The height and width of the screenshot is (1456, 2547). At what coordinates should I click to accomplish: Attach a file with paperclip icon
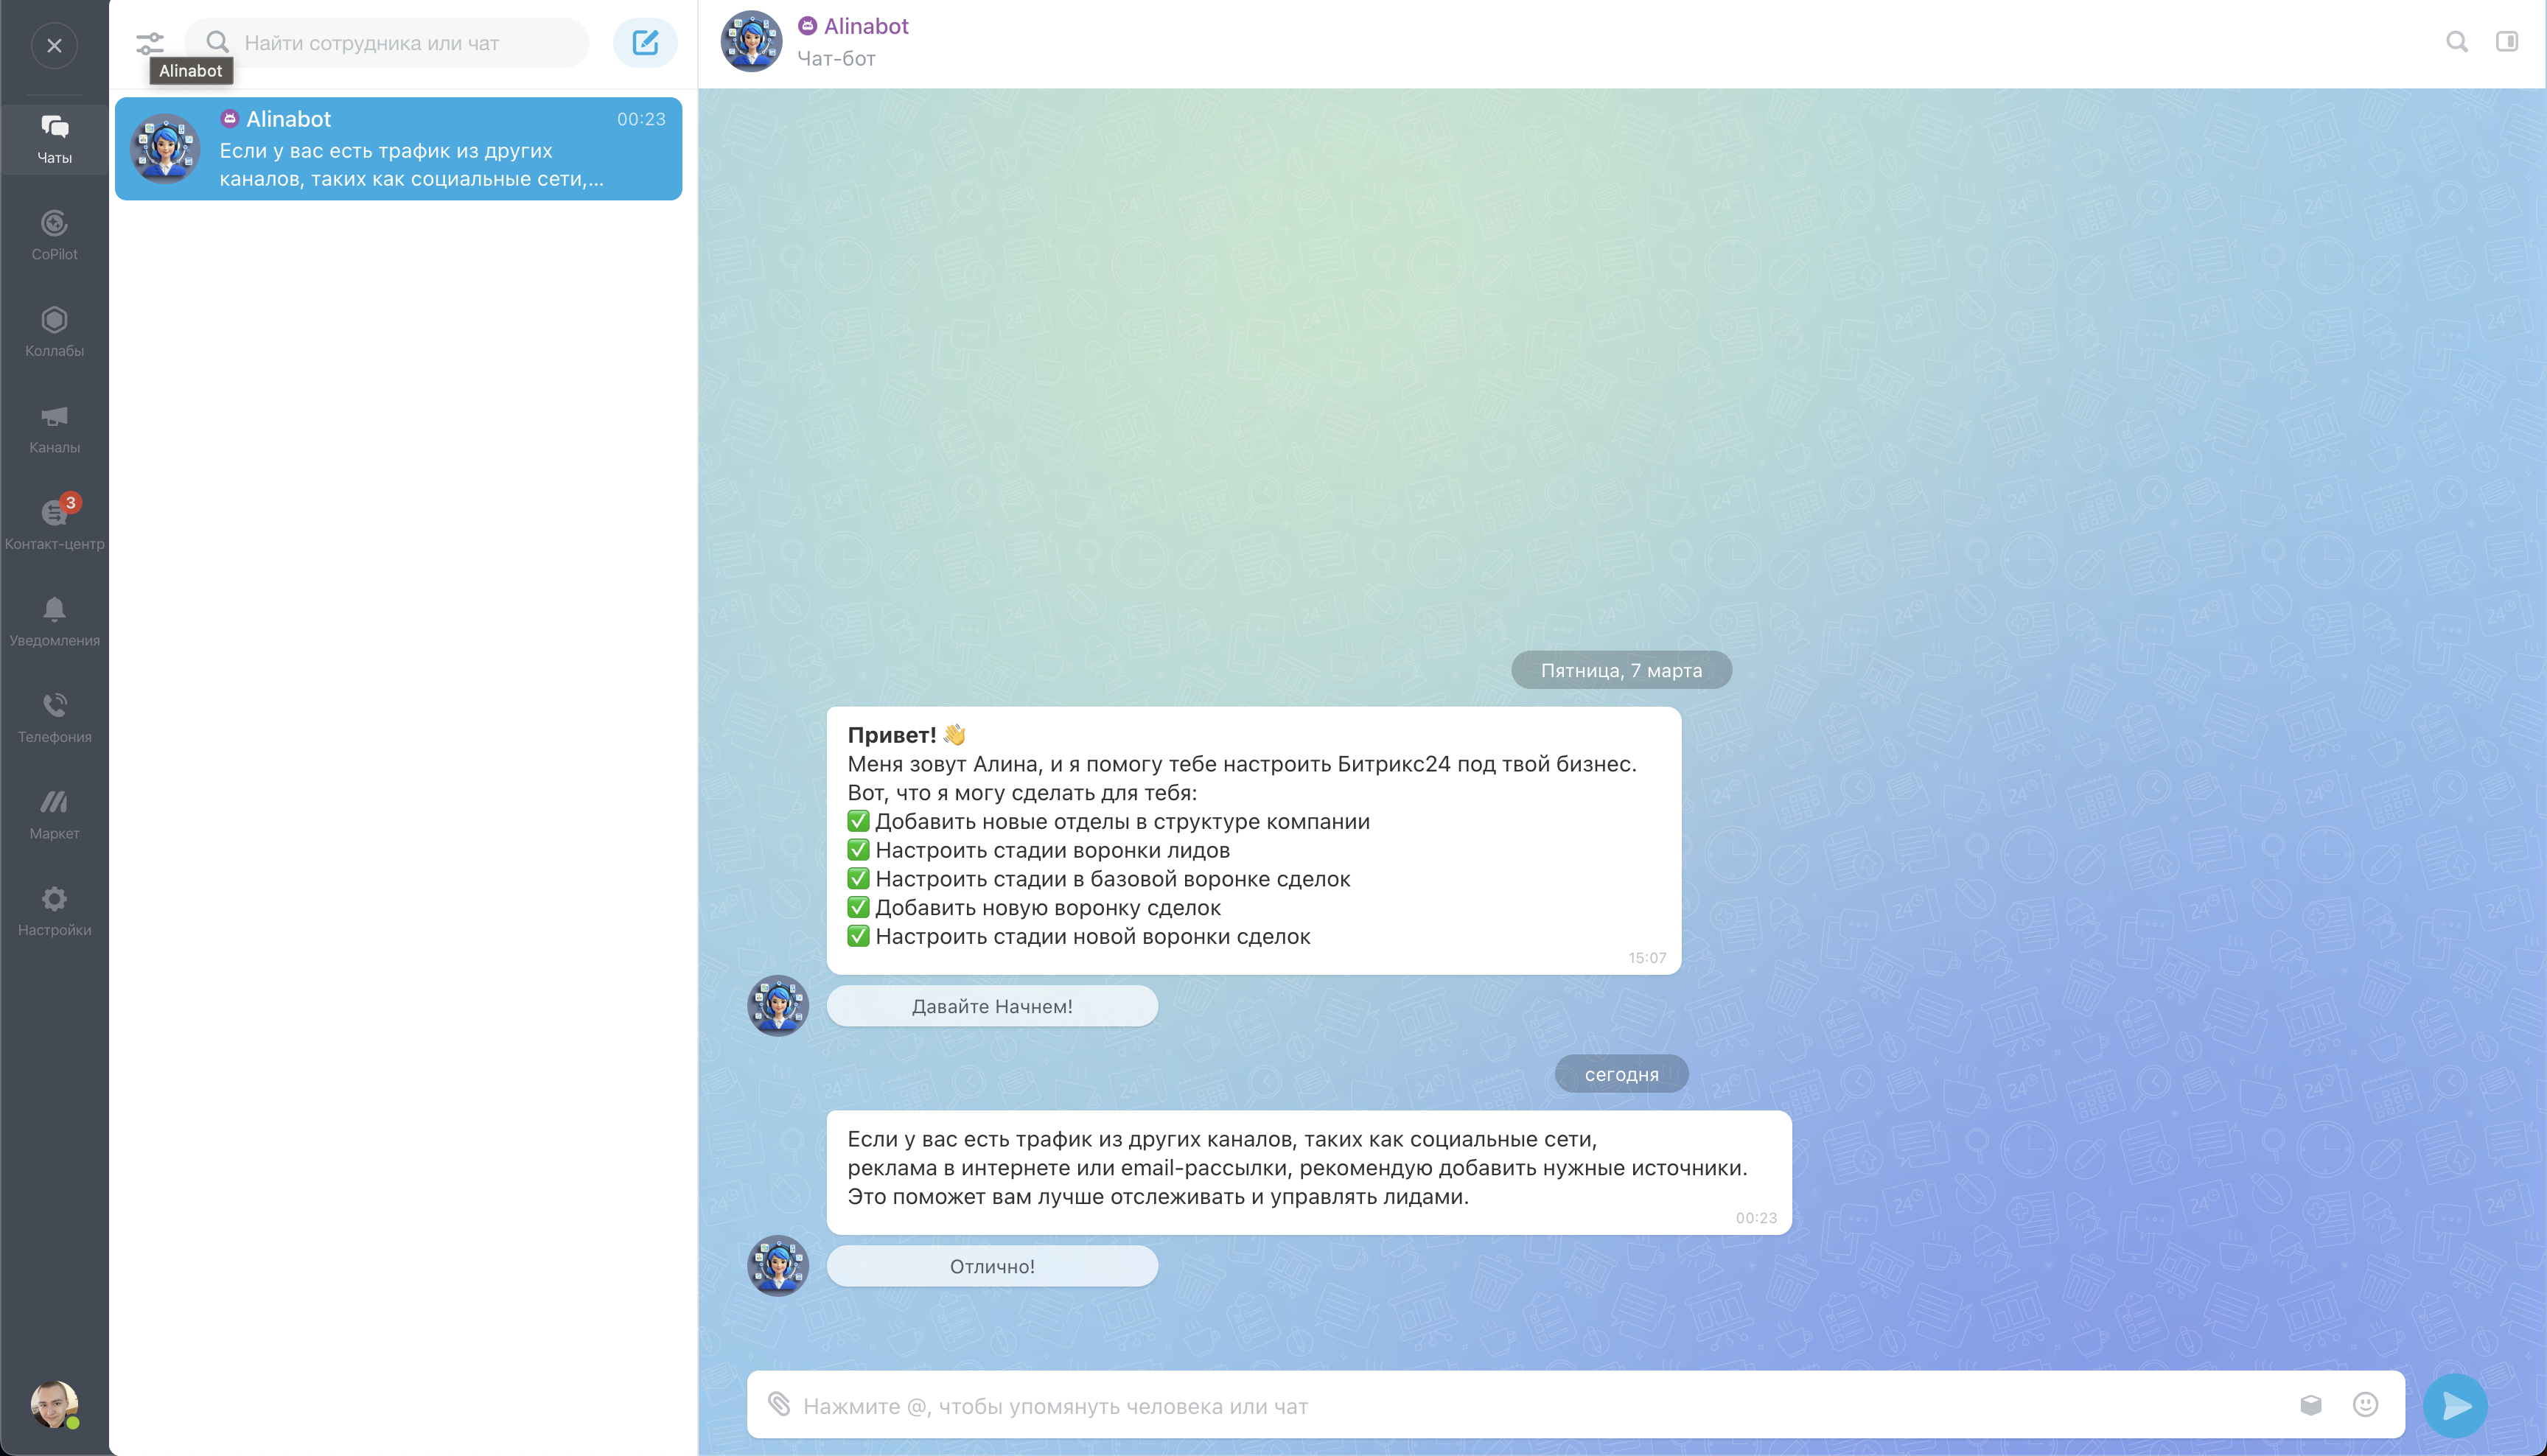pos(779,1404)
